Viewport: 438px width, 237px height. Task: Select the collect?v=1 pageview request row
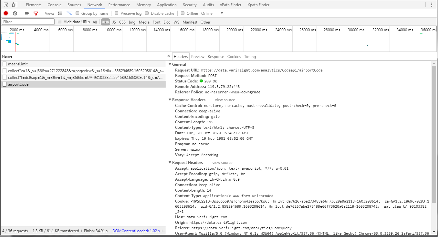(83, 71)
